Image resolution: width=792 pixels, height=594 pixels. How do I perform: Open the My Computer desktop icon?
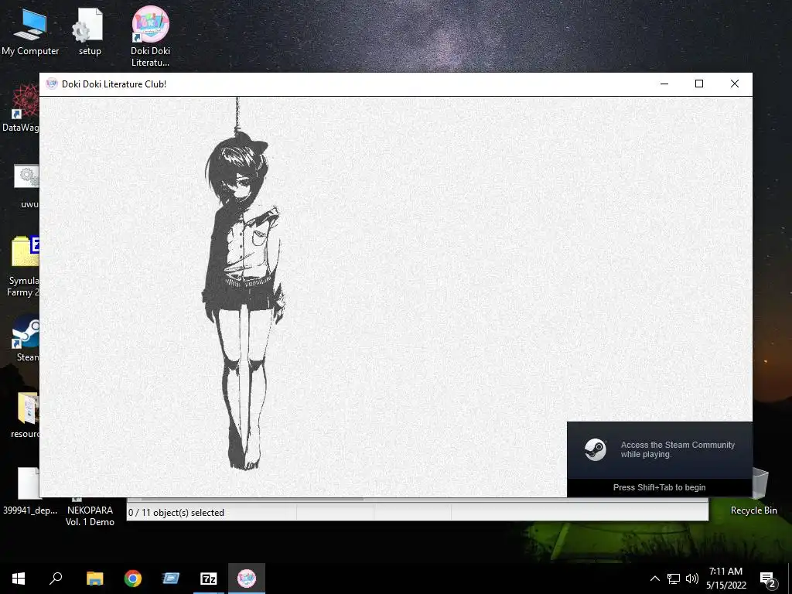coord(30,32)
